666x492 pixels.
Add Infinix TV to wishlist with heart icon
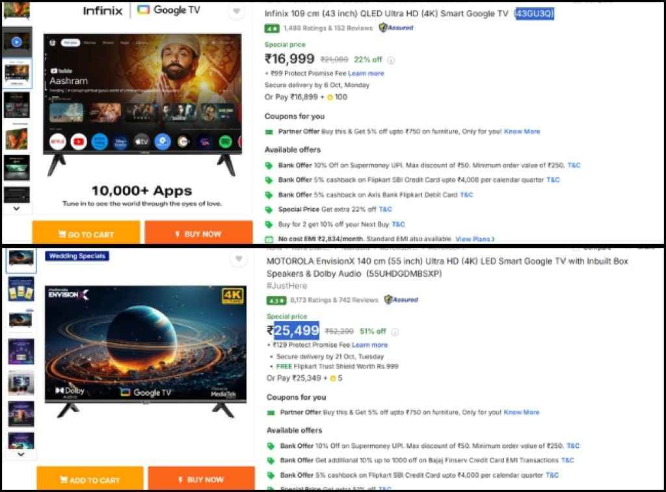237,12
